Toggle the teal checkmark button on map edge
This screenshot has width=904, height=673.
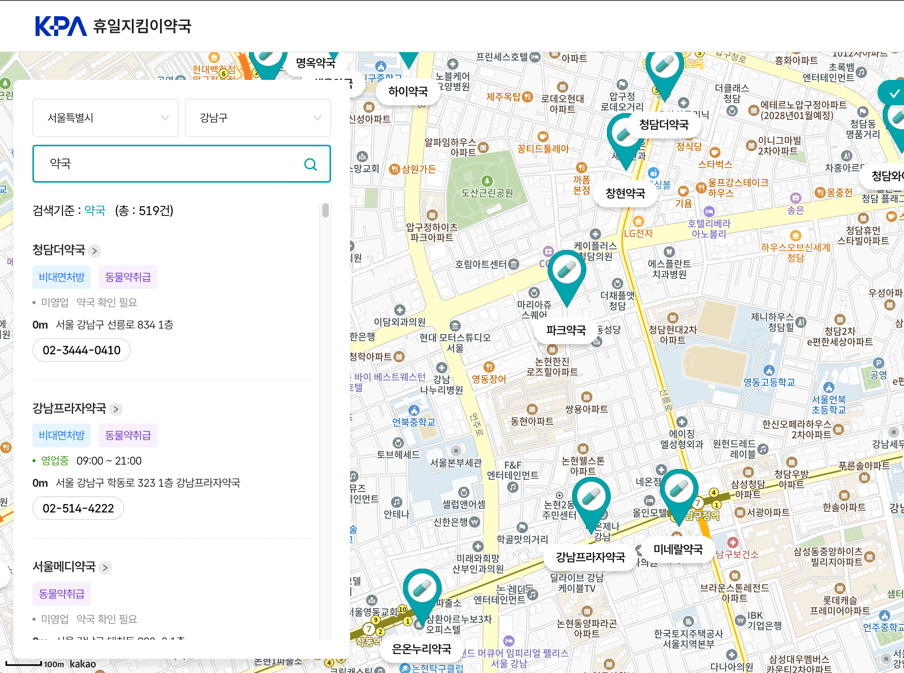[x=894, y=94]
